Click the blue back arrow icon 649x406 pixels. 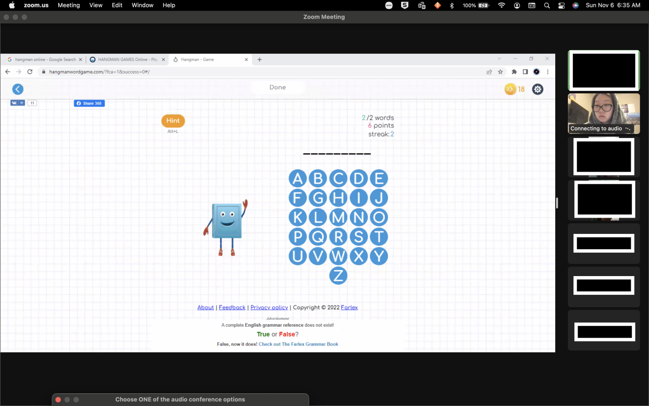[18, 89]
